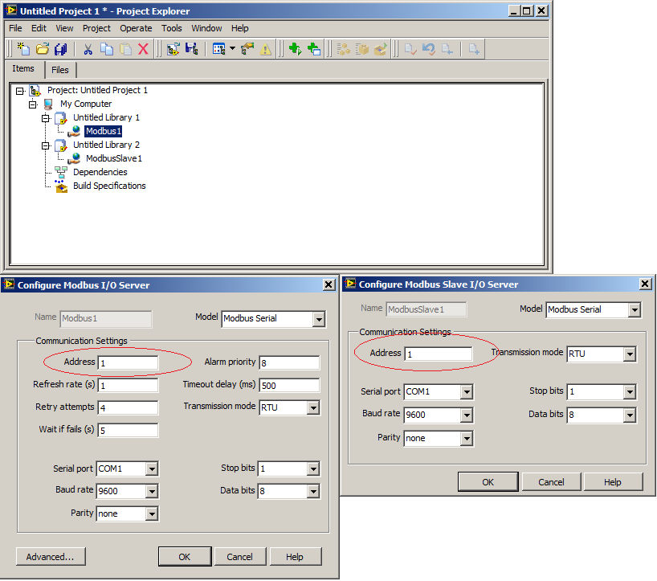Open Baud rate dropdown in Modbus I/O Server
The image size is (657, 581).
[152, 491]
